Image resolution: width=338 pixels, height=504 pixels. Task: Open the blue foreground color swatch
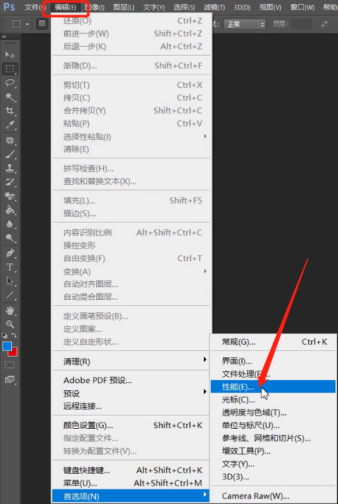point(7,346)
